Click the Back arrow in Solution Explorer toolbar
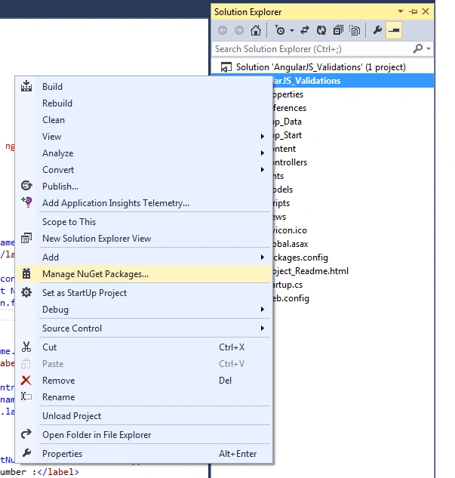The height and width of the screenshot is (478, 455). pyautogui.click(x=223, y=30)
